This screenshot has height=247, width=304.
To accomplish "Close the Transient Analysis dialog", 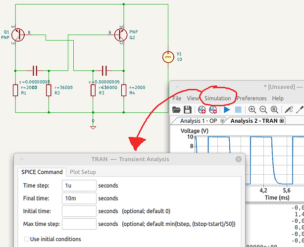I will (x=239, y=159).
